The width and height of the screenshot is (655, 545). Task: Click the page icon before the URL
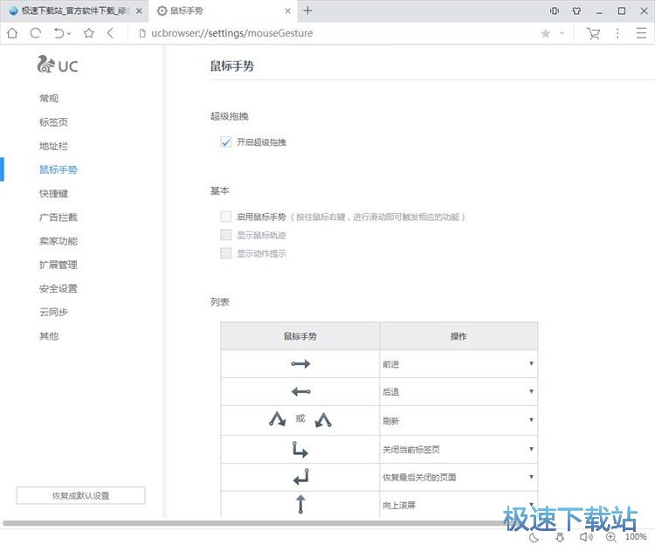[142, 33]
